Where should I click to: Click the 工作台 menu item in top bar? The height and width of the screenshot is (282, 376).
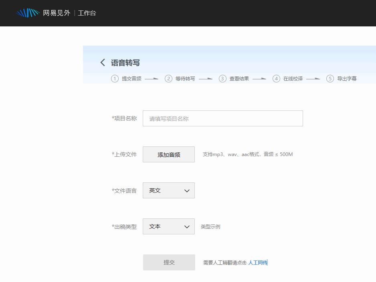pos(87,13)
